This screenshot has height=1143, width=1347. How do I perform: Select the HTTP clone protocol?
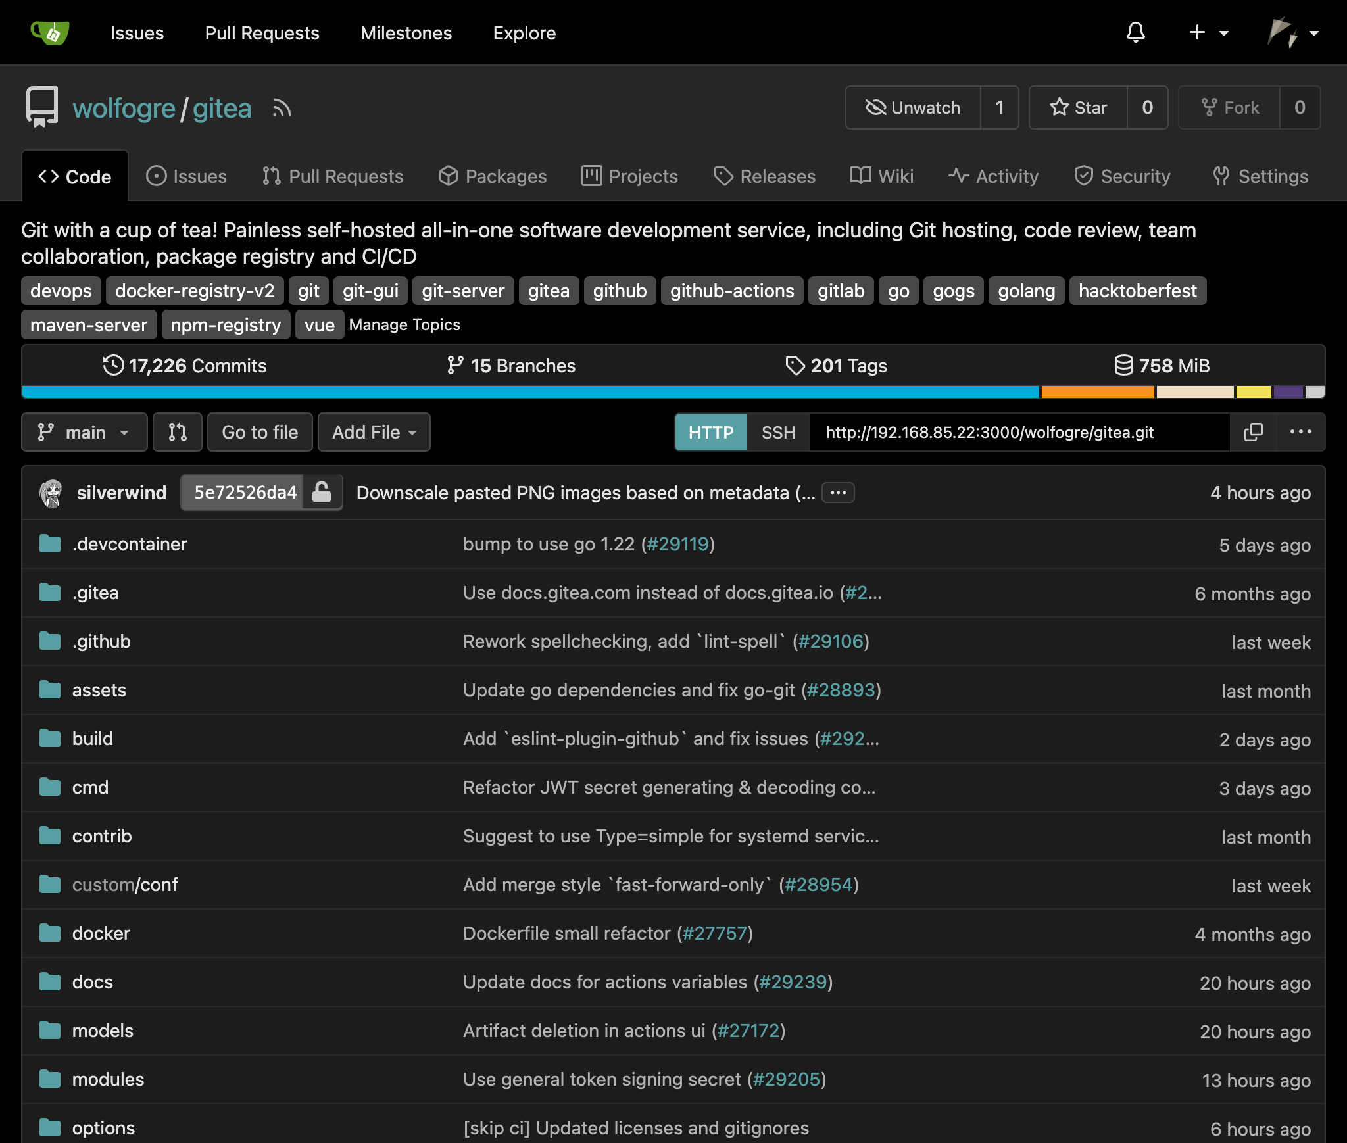click(x=711, y=432)
